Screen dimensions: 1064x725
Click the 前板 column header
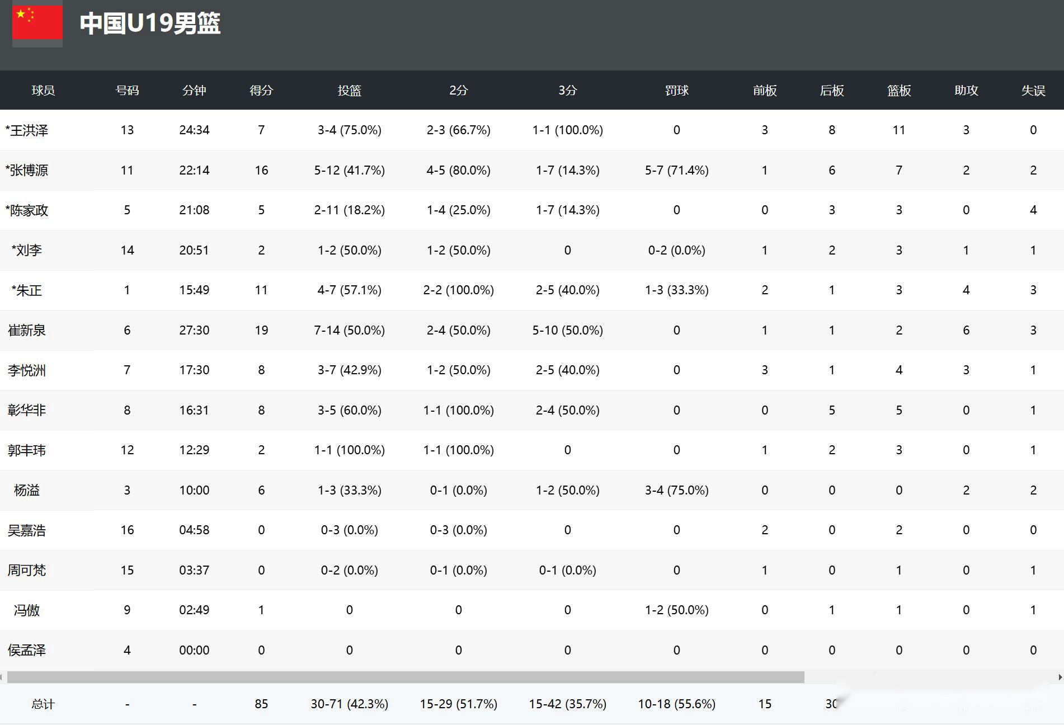tap(765, 91)
